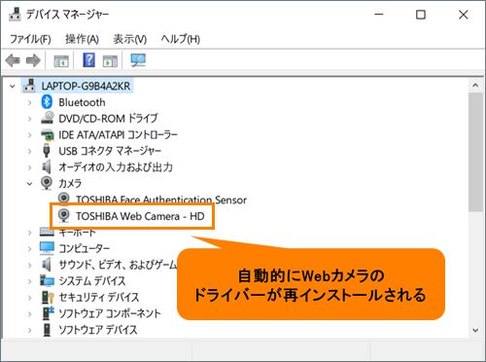This screenshot has height=362, width=486.
Task: Click the audio input/output speaker icon
Action: (x=47, y=167)
